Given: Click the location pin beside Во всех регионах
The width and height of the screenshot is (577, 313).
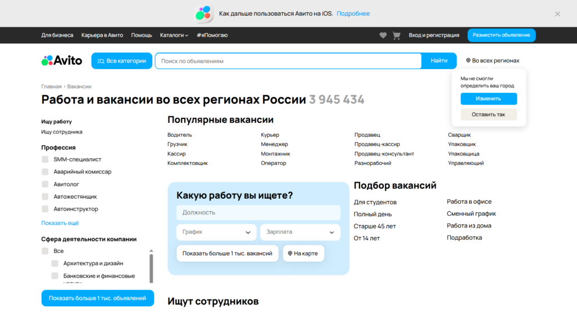Looking at the screenshot, I should point(468,61).
